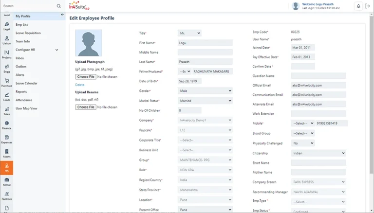Image resolution: width=374 pixels, height=213 pixels.
Task: Open Team Info menu item
Action: click(23, 41)
